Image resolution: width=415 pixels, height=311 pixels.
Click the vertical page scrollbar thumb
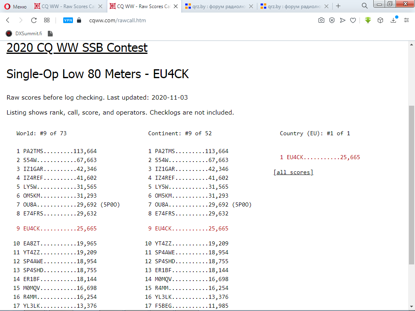click(411, 182)
